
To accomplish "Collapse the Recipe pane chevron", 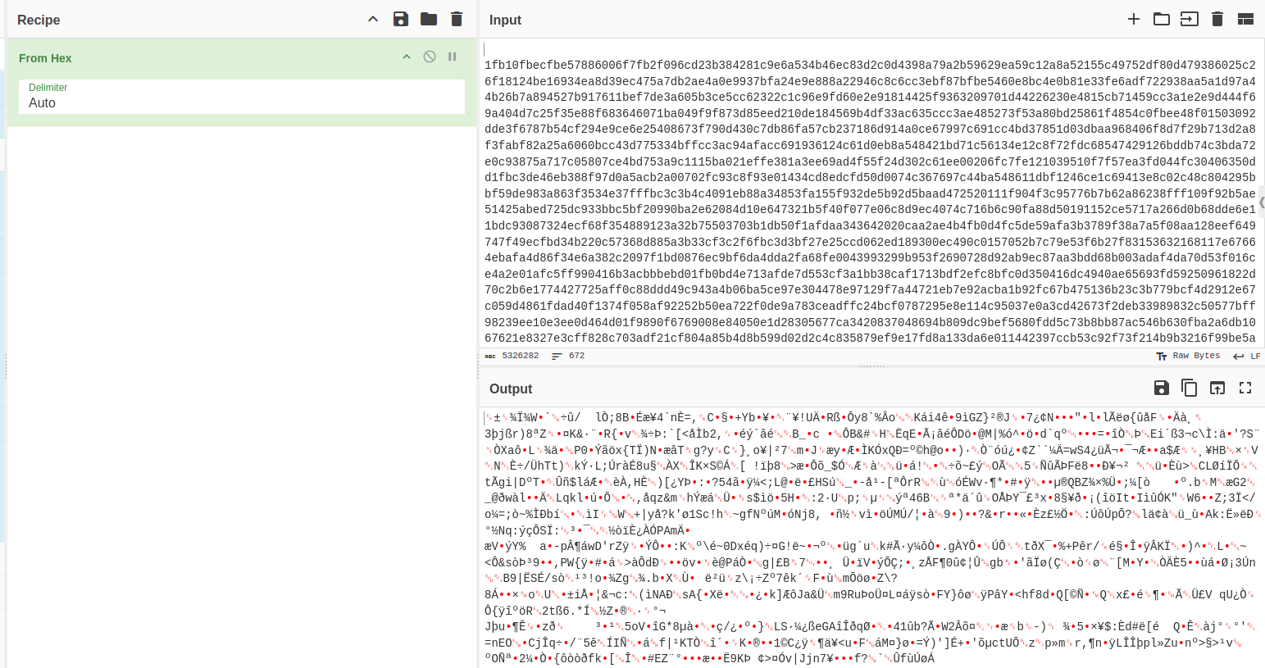I will point(373,19).
